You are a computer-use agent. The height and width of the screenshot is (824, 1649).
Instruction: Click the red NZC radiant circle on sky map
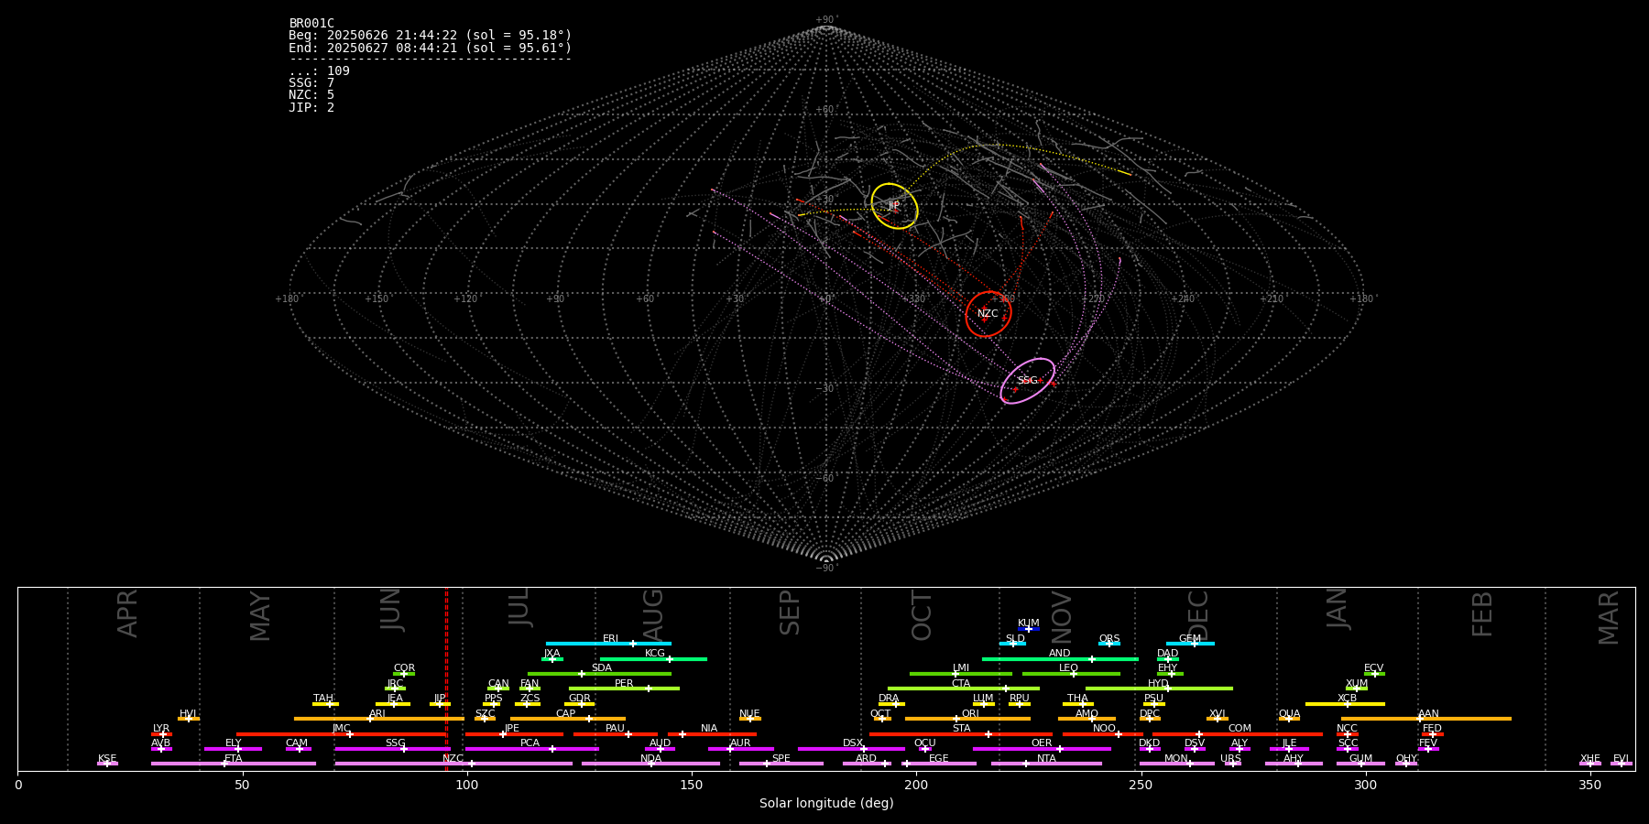[988, 314]
